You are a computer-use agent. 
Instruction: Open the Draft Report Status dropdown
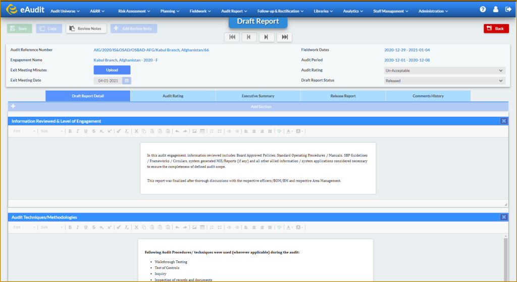click(x=444, y=81)
